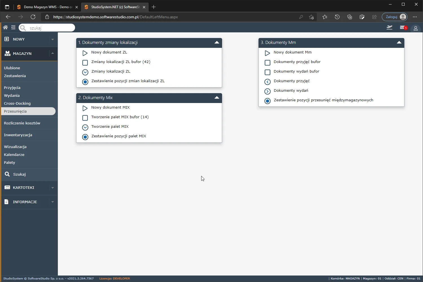The height and width of the screenshot is (282, 423).
Task: Open Ulubione in side menu
Action: pyautogui.click(x=12, y=68)
